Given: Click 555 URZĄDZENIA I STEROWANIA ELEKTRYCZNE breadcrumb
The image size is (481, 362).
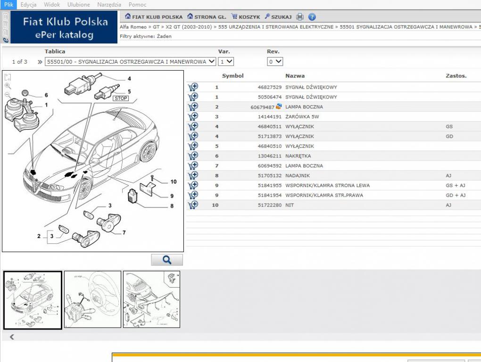Looking at the screenshot, I should (276, 27).
